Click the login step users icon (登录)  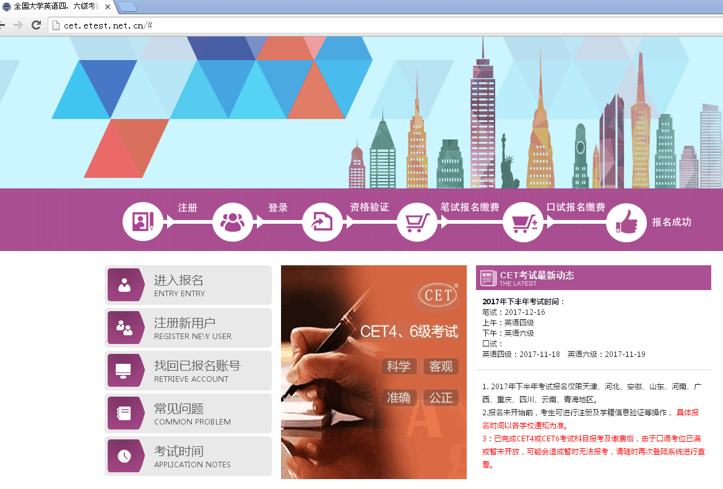(x=233, y=222)
